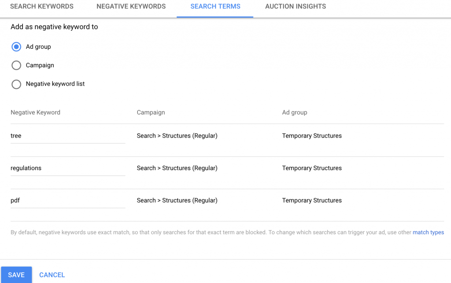Screen dimensions: 451x283
Task: Choose the Campaign radio option
Action: tap(16, 65)
